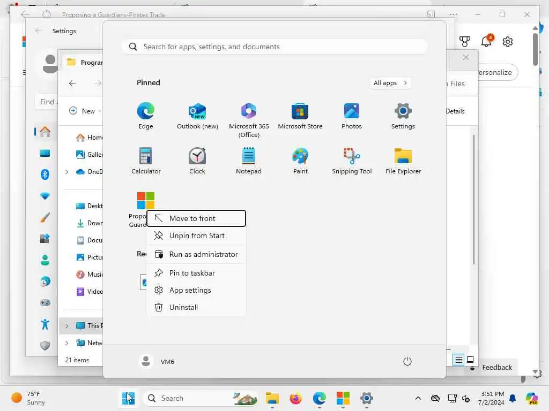Open Copilot preview icon in taskbar corner
Viewport: 549px width, 411px height.
[532, 398]
